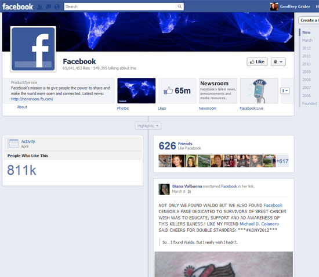
Task: Click the 626 friends count
Action: pos(167,146)
